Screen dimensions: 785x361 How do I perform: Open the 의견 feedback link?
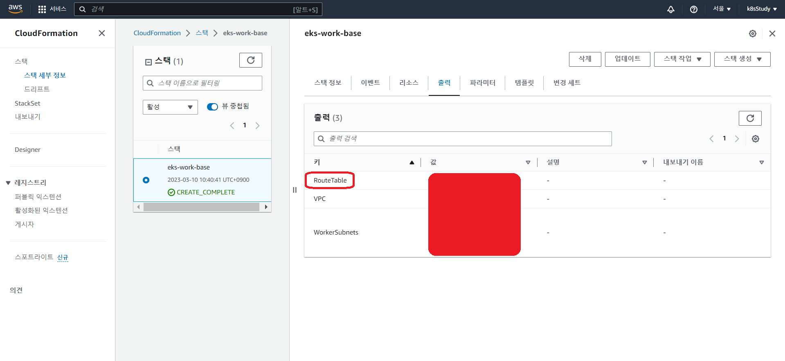(16, 290)
